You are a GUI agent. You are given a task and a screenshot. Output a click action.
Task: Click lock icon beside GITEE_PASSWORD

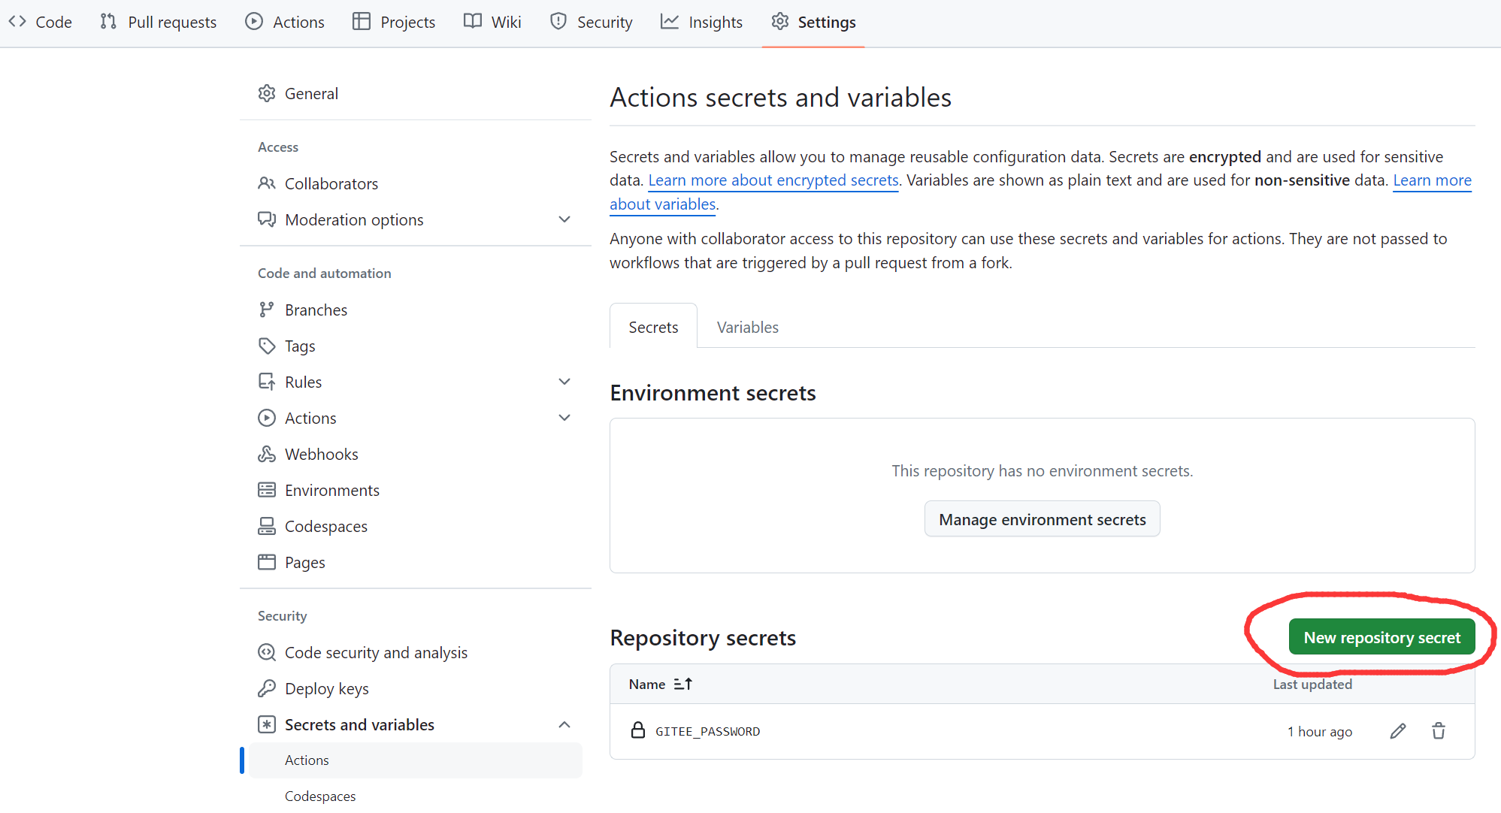pyautogui.click(x=637, y=730)
